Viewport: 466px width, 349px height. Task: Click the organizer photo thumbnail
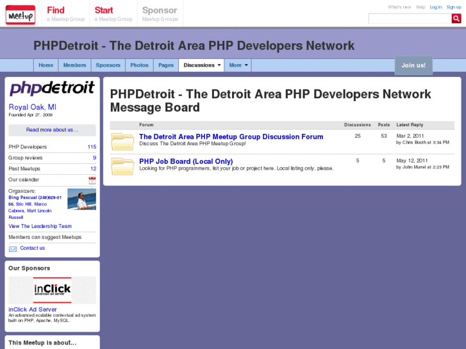click(81, 199)
